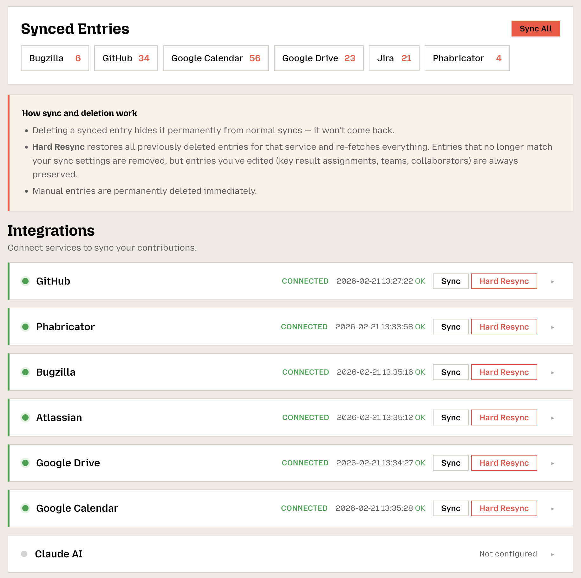581x578 pixels.
Task: Click the GitHub connection status dot
Action: coord(25,281)
